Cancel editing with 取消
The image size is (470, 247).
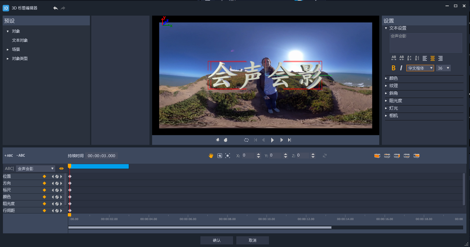coord(253,240)
